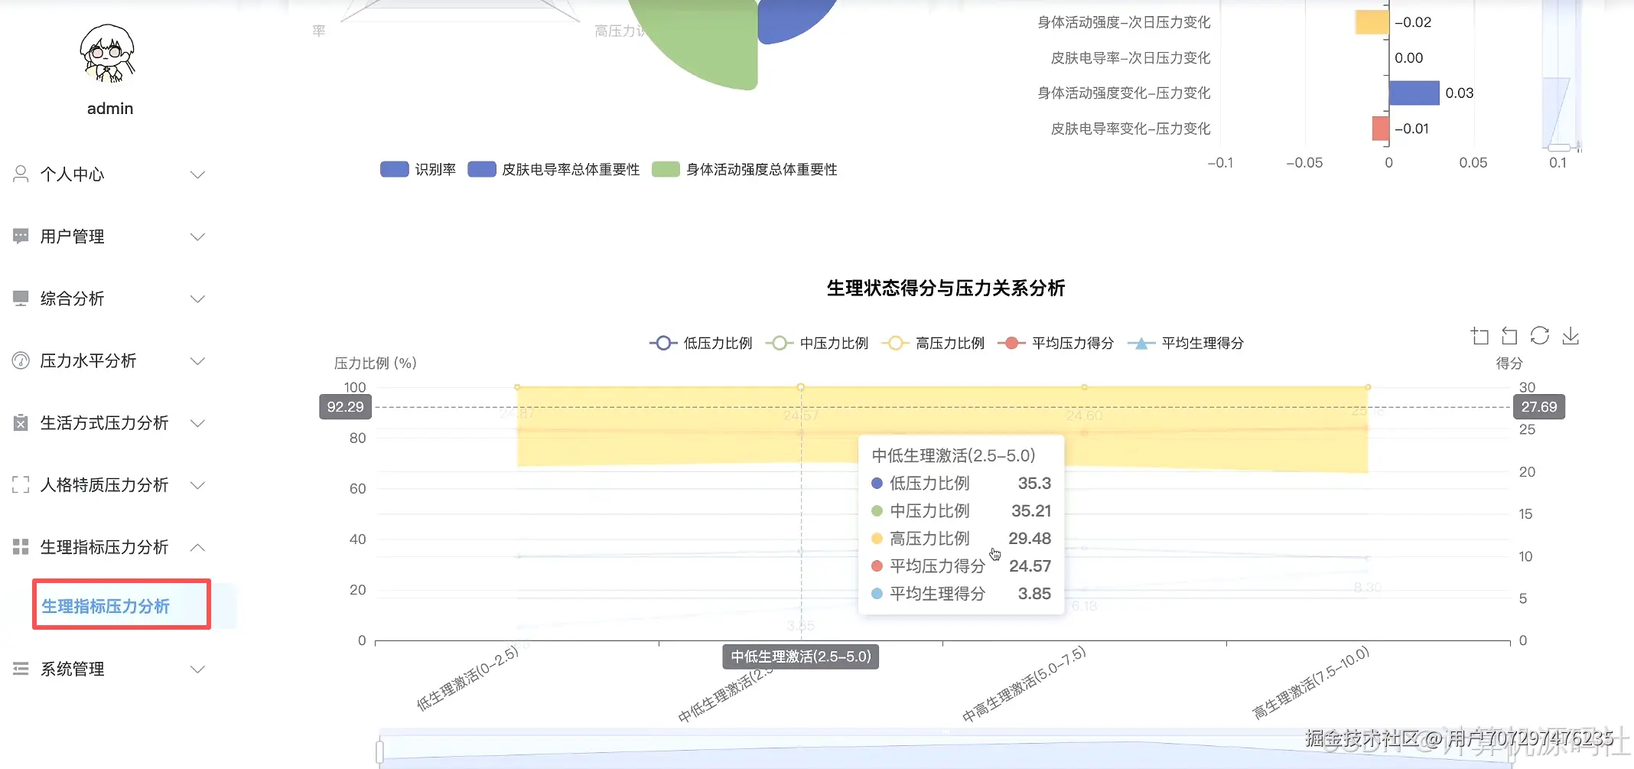Click the admin avatar picture
The image size is (1634, 769).
pyautogui.click(x=107, y=54)
